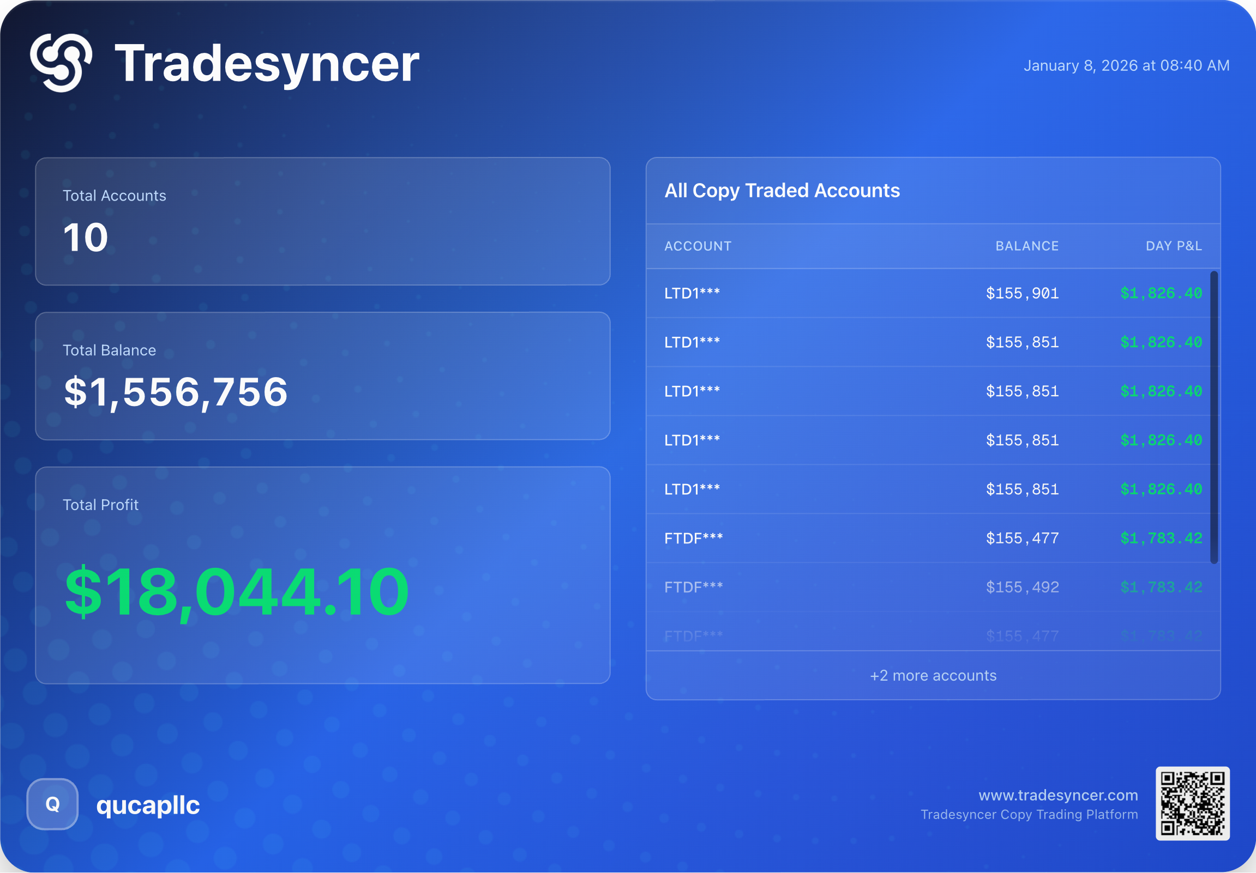This screenshot has height=873, width=1256.
Task: Click the Tradesyncer Copy Trading Platform caption
Action: 1029,815
